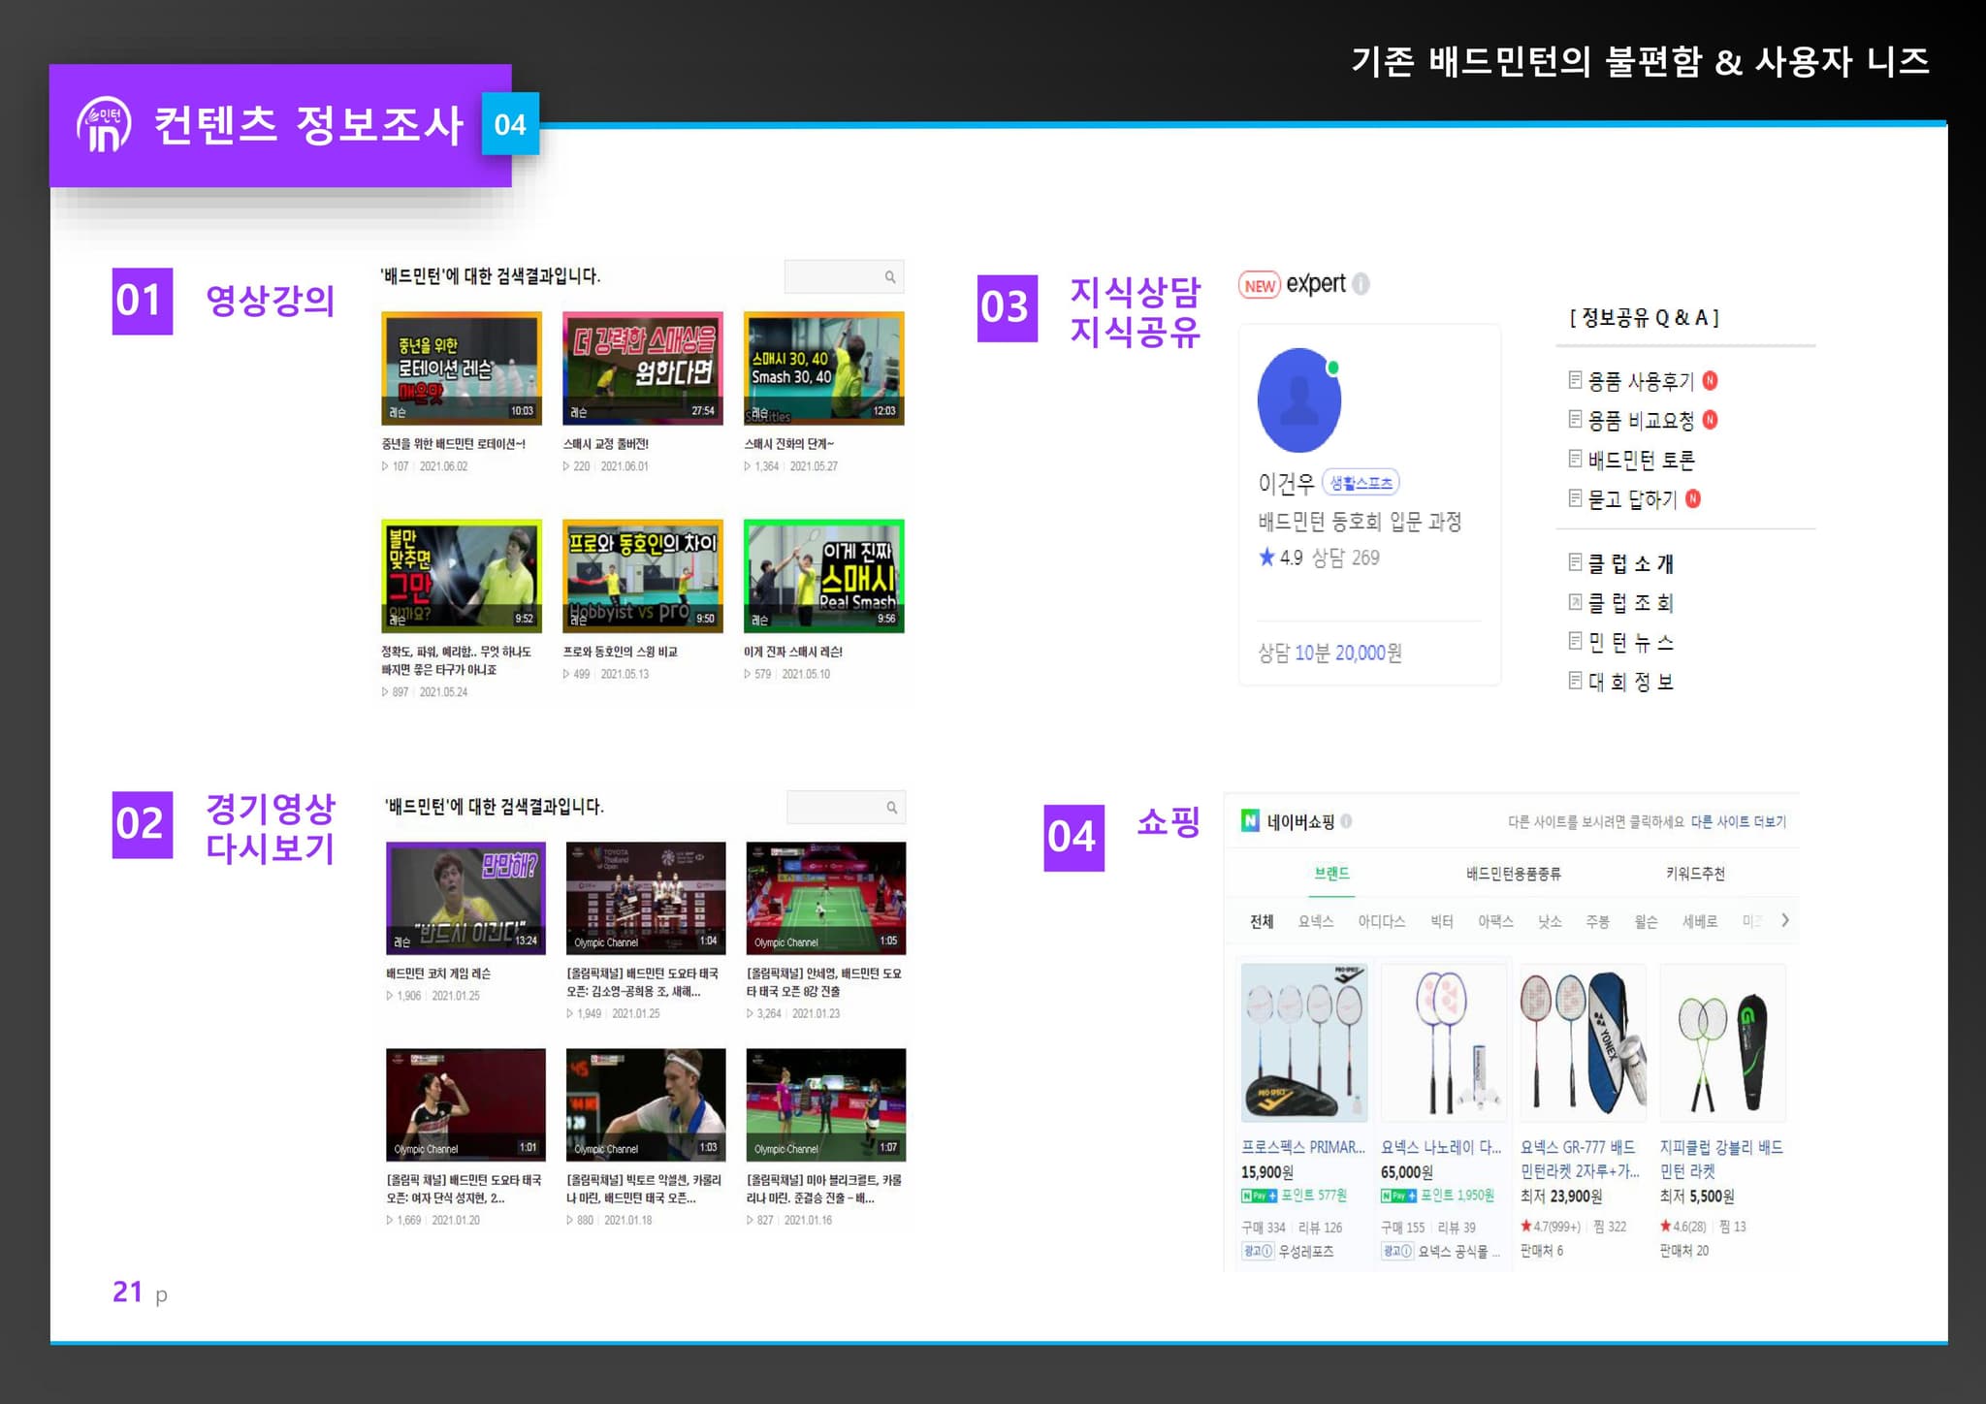Click the new badge next to 용품 비교요청
Screen dimensions: 1986x1404
[x=1710, y=420]
